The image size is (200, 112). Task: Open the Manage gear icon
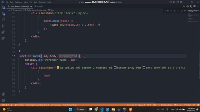click(x=3, y=100)
